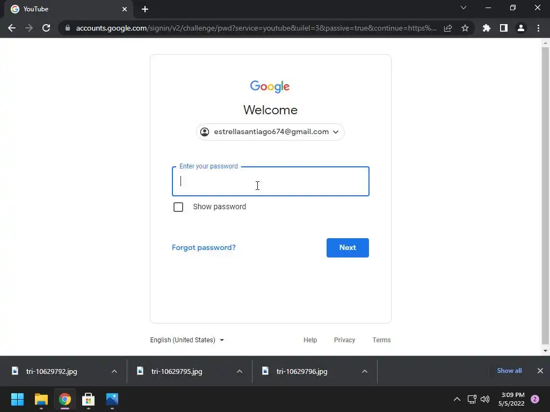Open the Chrome profile avatar

click(x=521, y=28)
